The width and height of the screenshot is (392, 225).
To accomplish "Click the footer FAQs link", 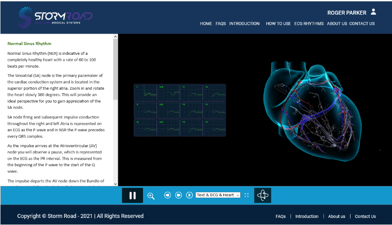I will tap(280, 216).
